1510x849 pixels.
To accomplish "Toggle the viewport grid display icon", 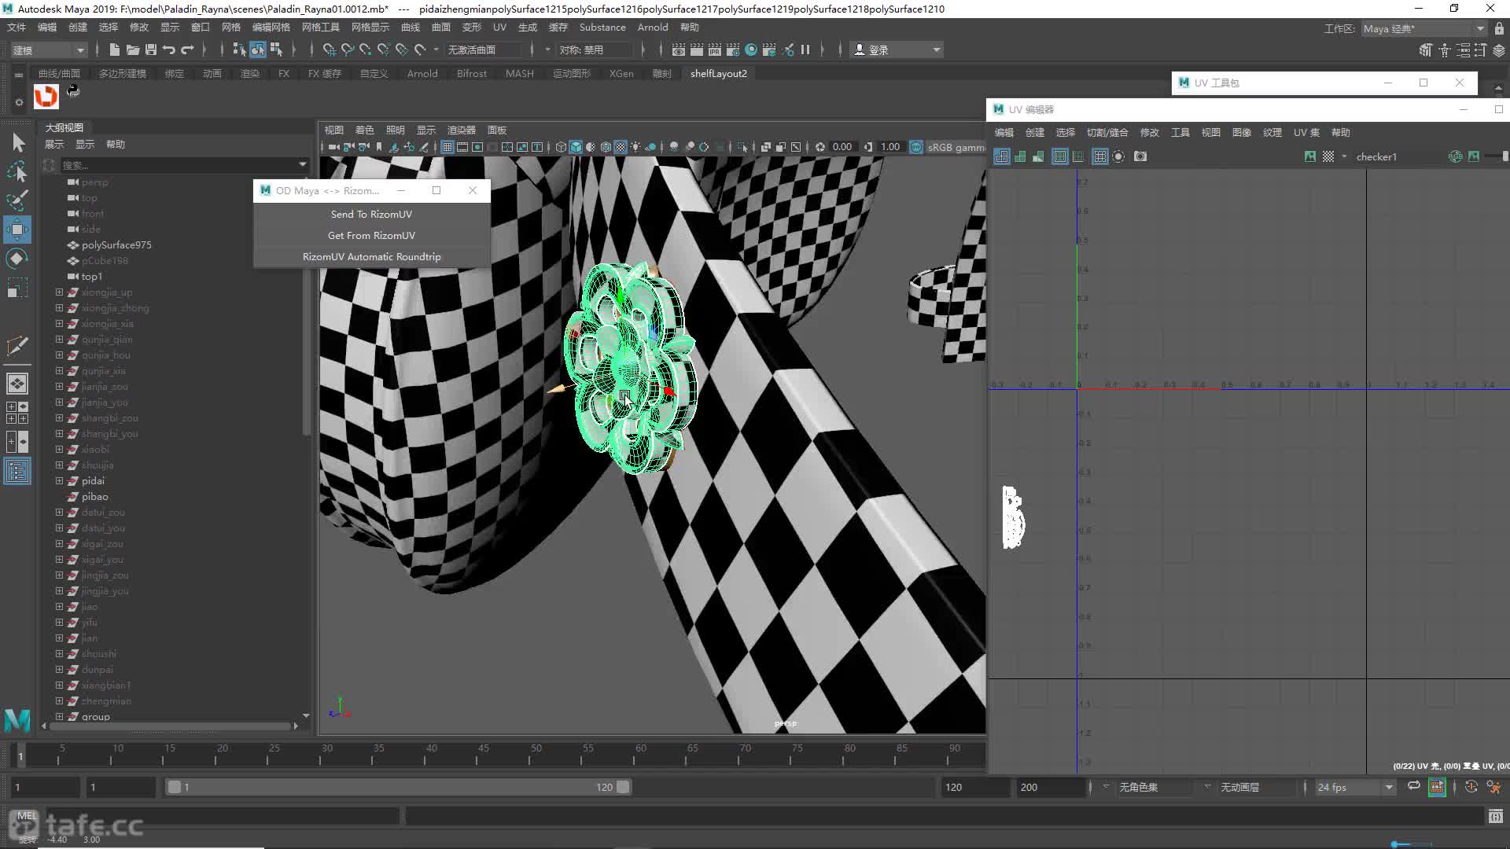I will coord(447,147).
